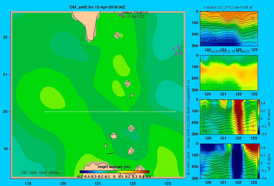The width and height of the screenshot is (274, 186).
Task: Select the vel. E velocity color bar
Action: point(259,161)
